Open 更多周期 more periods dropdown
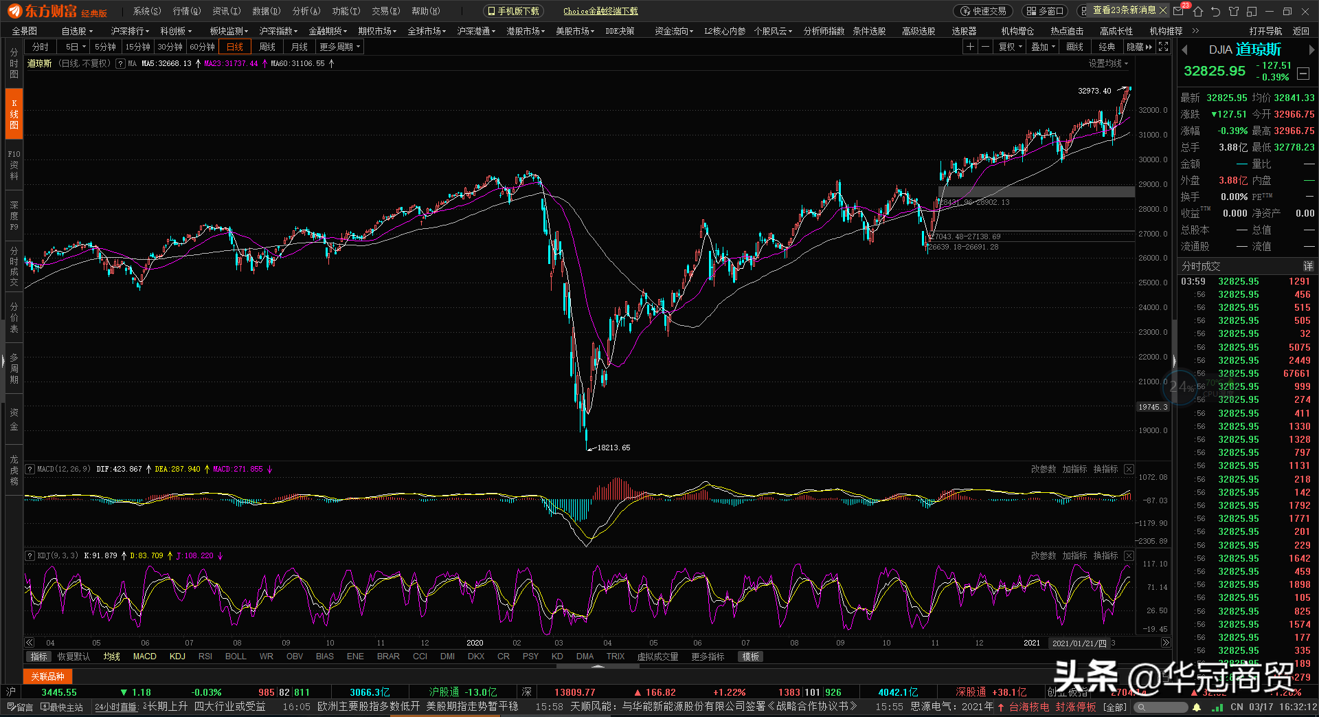 click(x=339, y=47)
